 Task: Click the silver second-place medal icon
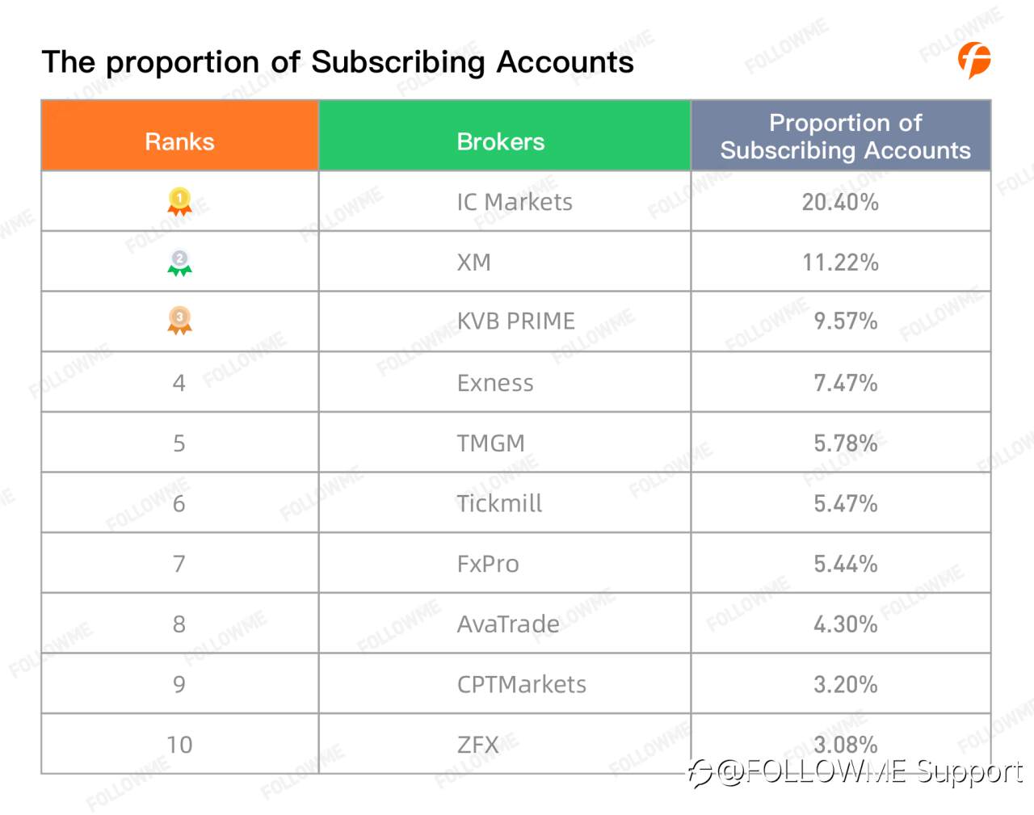(x=179, y=263)
